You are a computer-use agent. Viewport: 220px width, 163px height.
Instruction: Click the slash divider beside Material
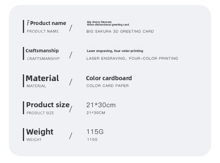(70, 82)
